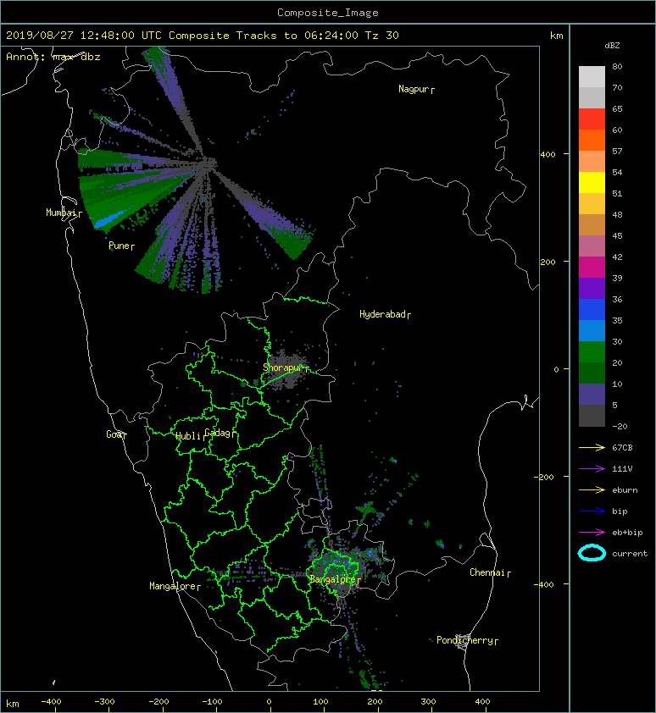Viewport: 656px width, 713px height.
Task: Click the blue bip arrow legend icon
Action: pos(592,511)
